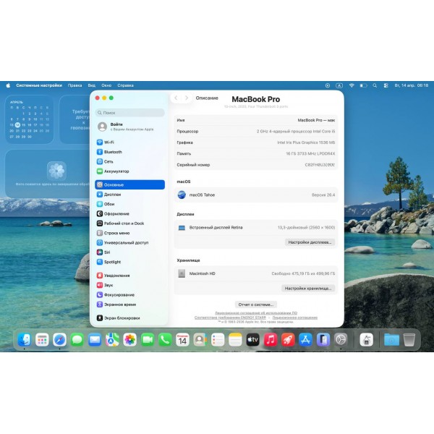The height and width of the screenshot is (434, 434).
Task: Go to Дисплеи in the sidebar
Action: click(112, 195)
